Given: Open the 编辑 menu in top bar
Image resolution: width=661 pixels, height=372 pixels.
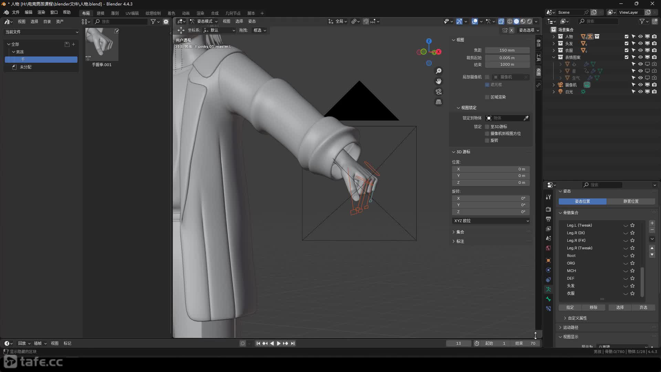Looking at the screenshot, I should (x=28, y=12).
